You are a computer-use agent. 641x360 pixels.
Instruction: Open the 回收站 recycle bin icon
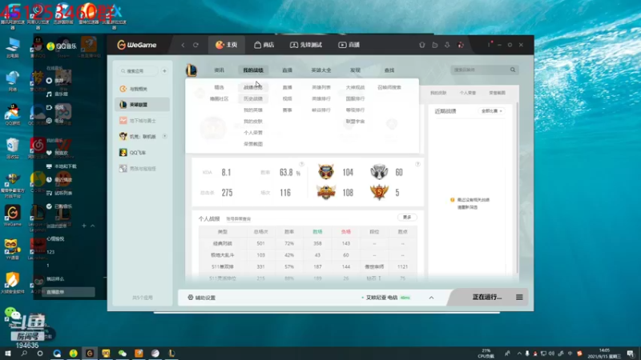coord(13,148)
